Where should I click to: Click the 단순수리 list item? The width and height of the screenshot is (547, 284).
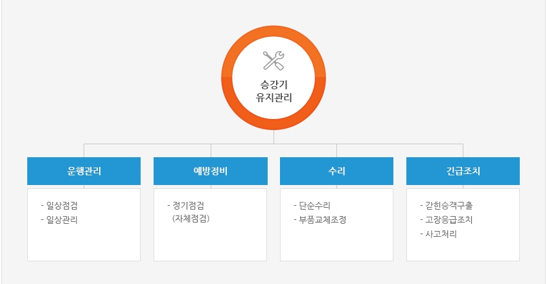pos(312,205)
